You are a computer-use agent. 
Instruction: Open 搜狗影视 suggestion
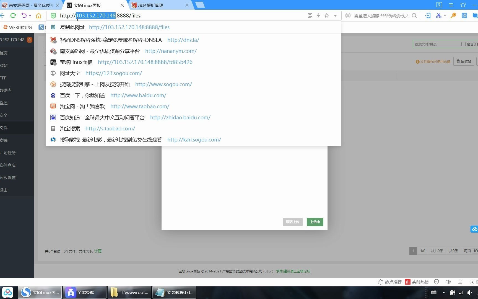pyautogui.click(x=193, y=140)
